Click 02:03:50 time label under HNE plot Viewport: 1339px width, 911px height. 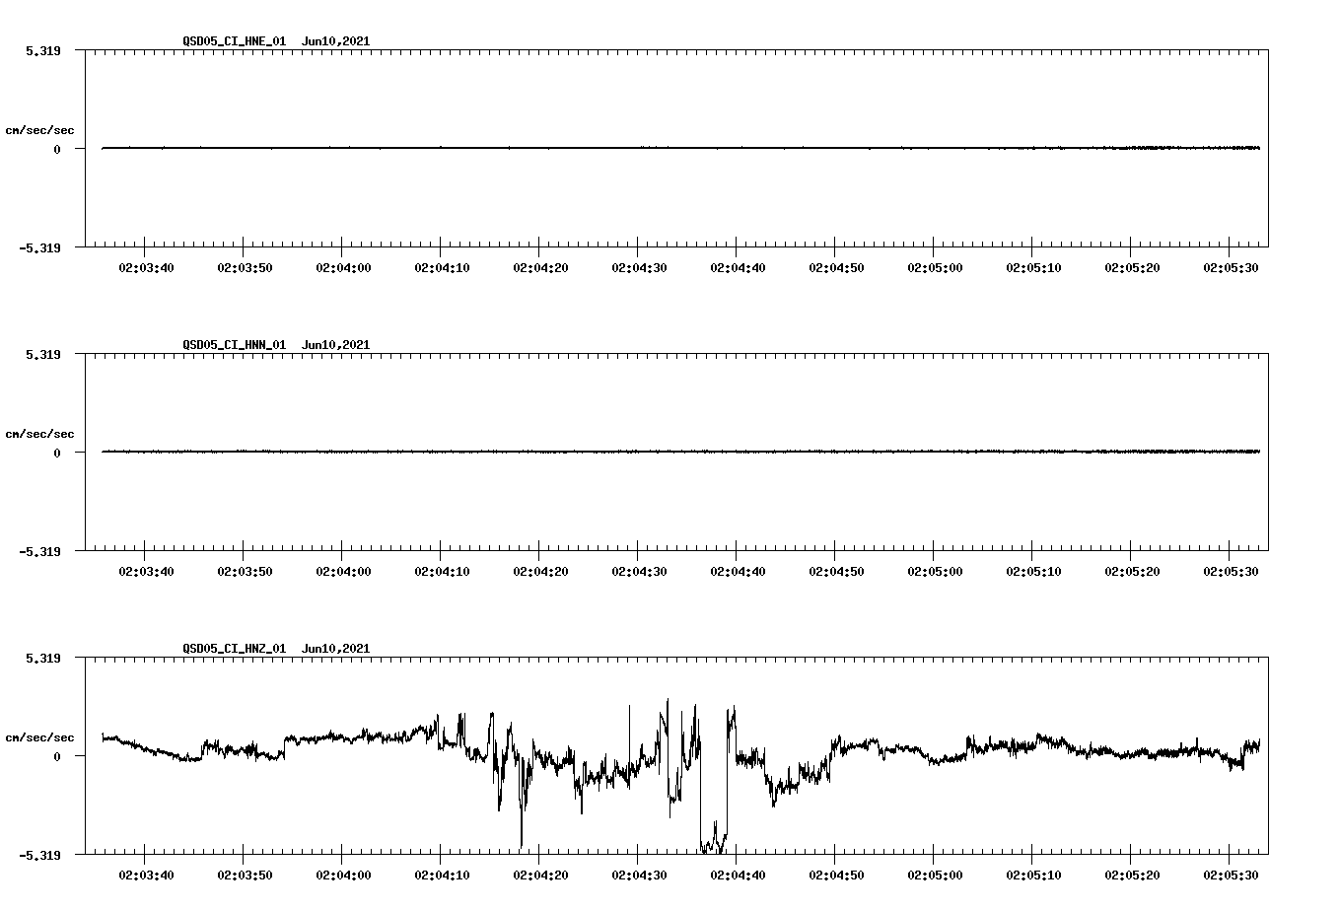coord(245,268)
